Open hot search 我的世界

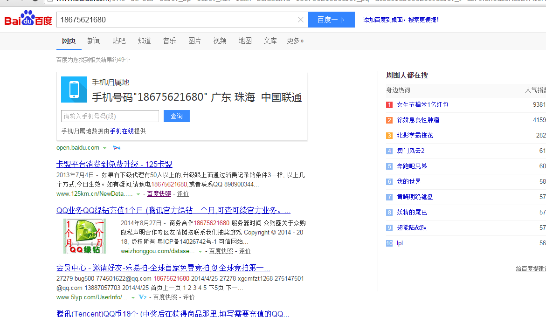(409, 181)
